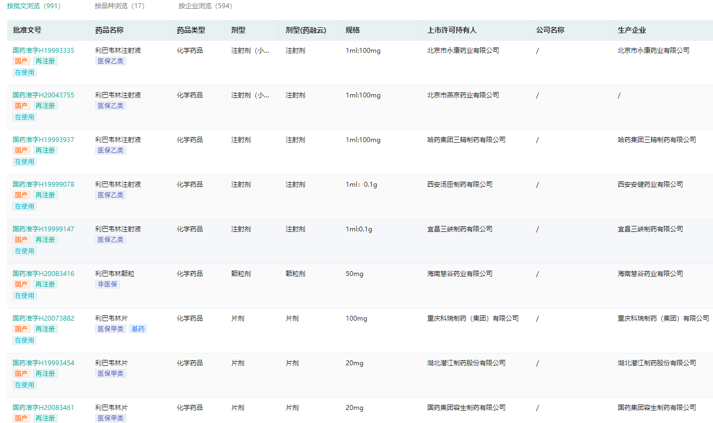Screen dimensions: 713x423
Task: Click the 药品名称 column header
Action: point(109,30)
